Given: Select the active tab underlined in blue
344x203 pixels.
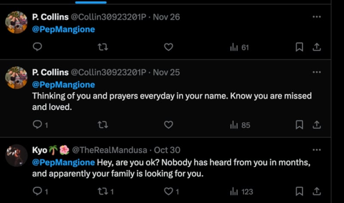Looking at the screenshot, I should [x=91, y=2].
